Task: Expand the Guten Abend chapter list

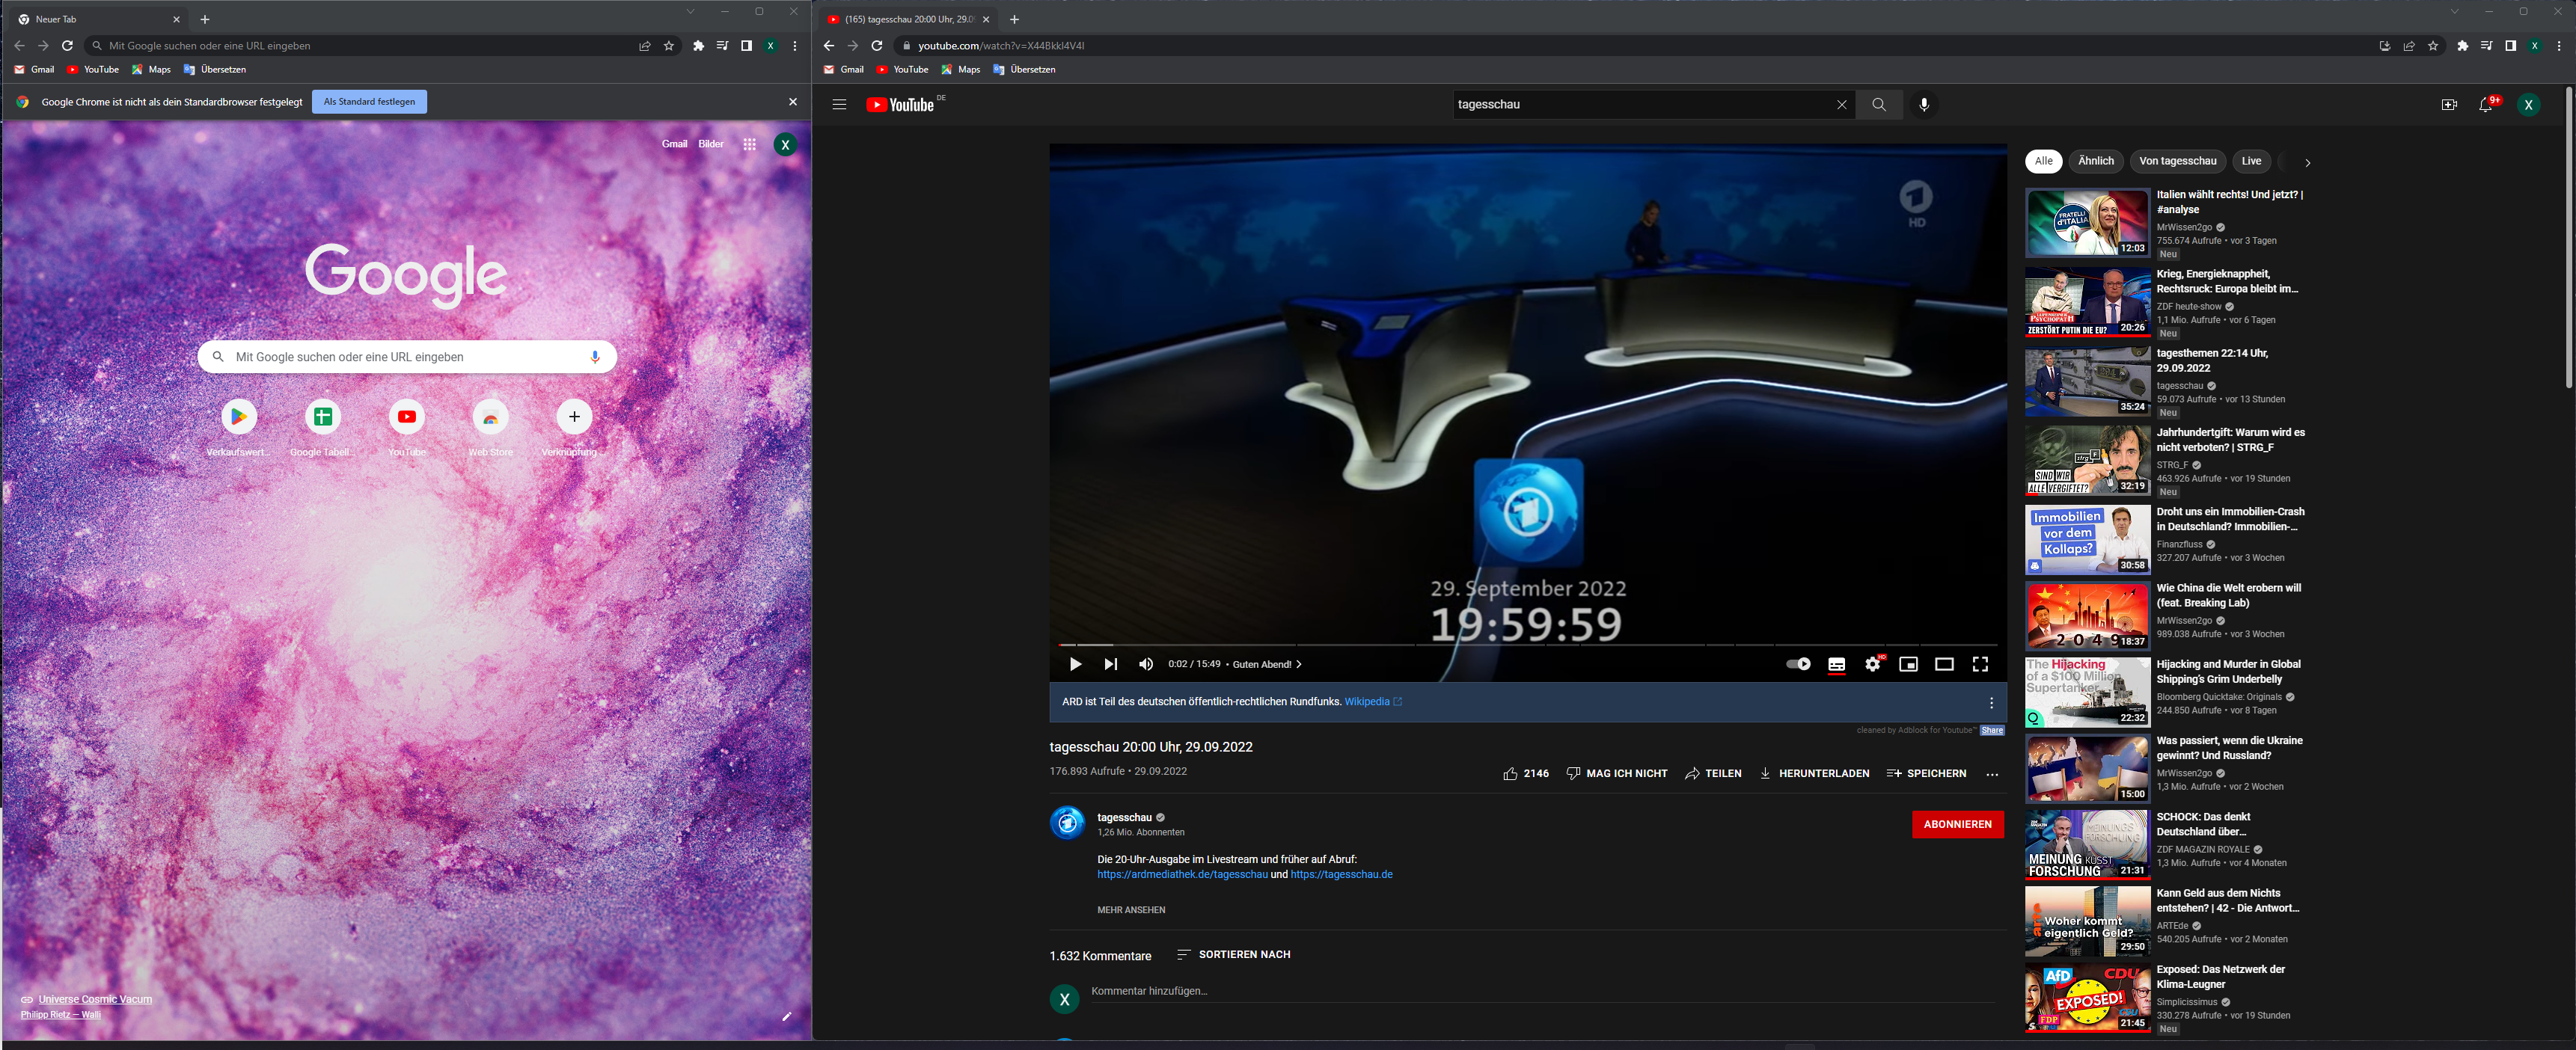Action: (1267, 664)
